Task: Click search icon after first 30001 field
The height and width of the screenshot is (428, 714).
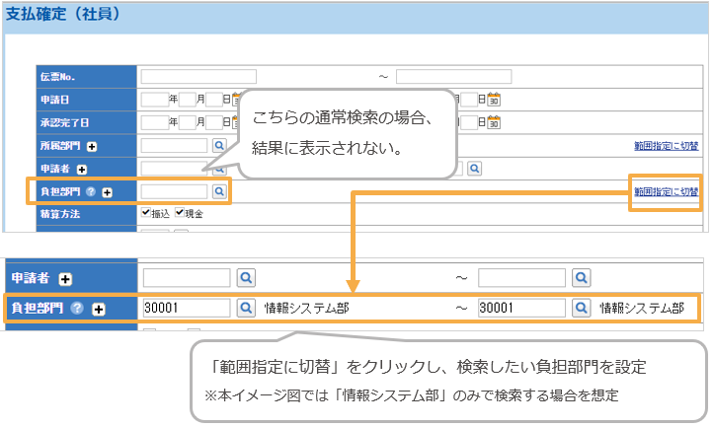Action: [x=246, y=308]
